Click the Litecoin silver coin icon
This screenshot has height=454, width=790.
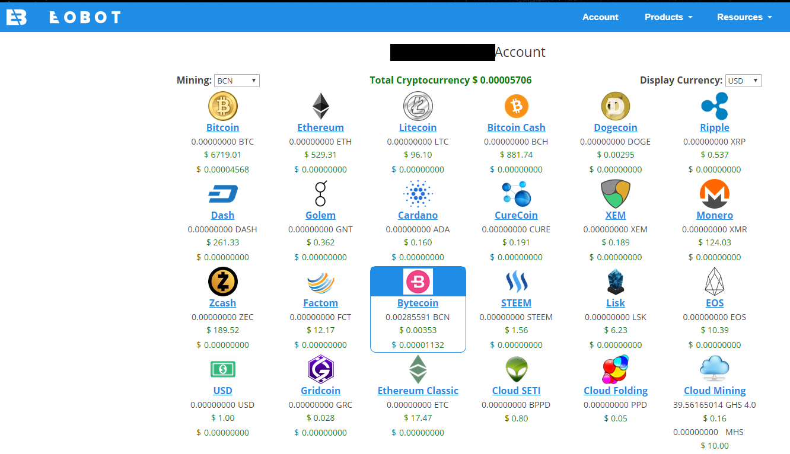coord(418,107)
